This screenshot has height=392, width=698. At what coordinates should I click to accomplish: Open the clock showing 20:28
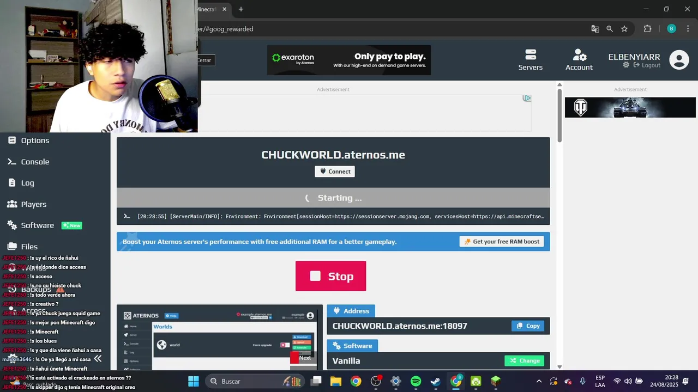(x=664, y=381)
